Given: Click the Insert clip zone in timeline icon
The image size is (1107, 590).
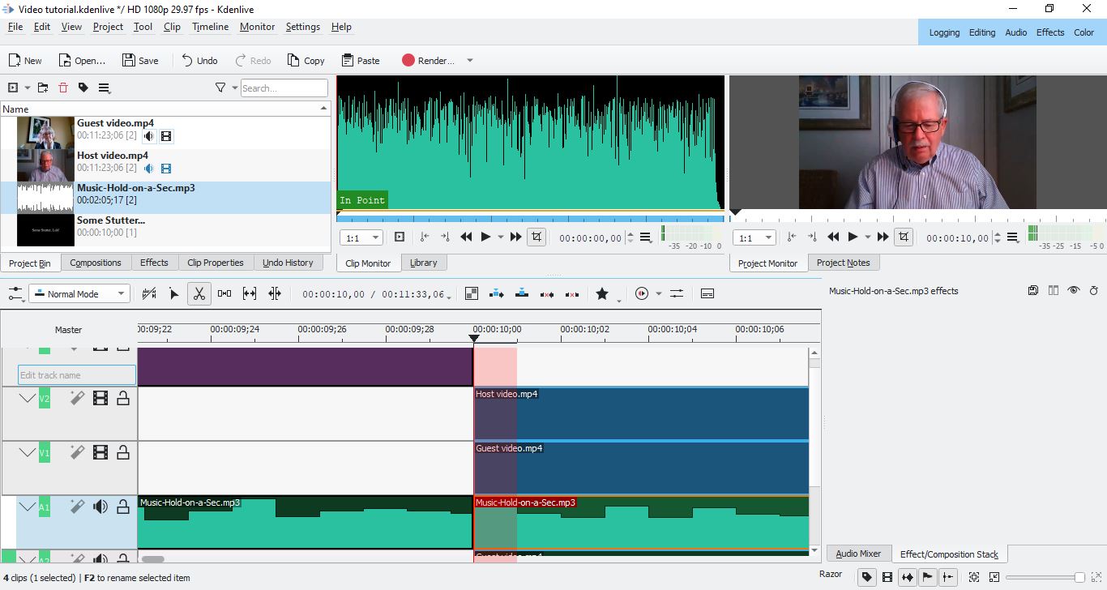Looking at the screenshot, I should pyautogui.click(x=497, y=293).
